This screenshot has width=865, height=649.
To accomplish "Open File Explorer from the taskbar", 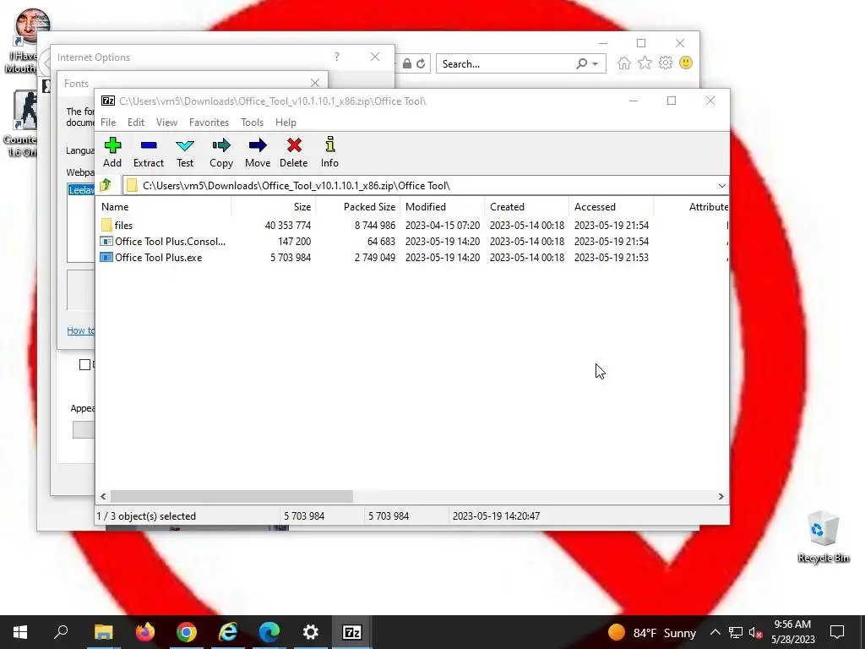I will (x=103, y=632).
